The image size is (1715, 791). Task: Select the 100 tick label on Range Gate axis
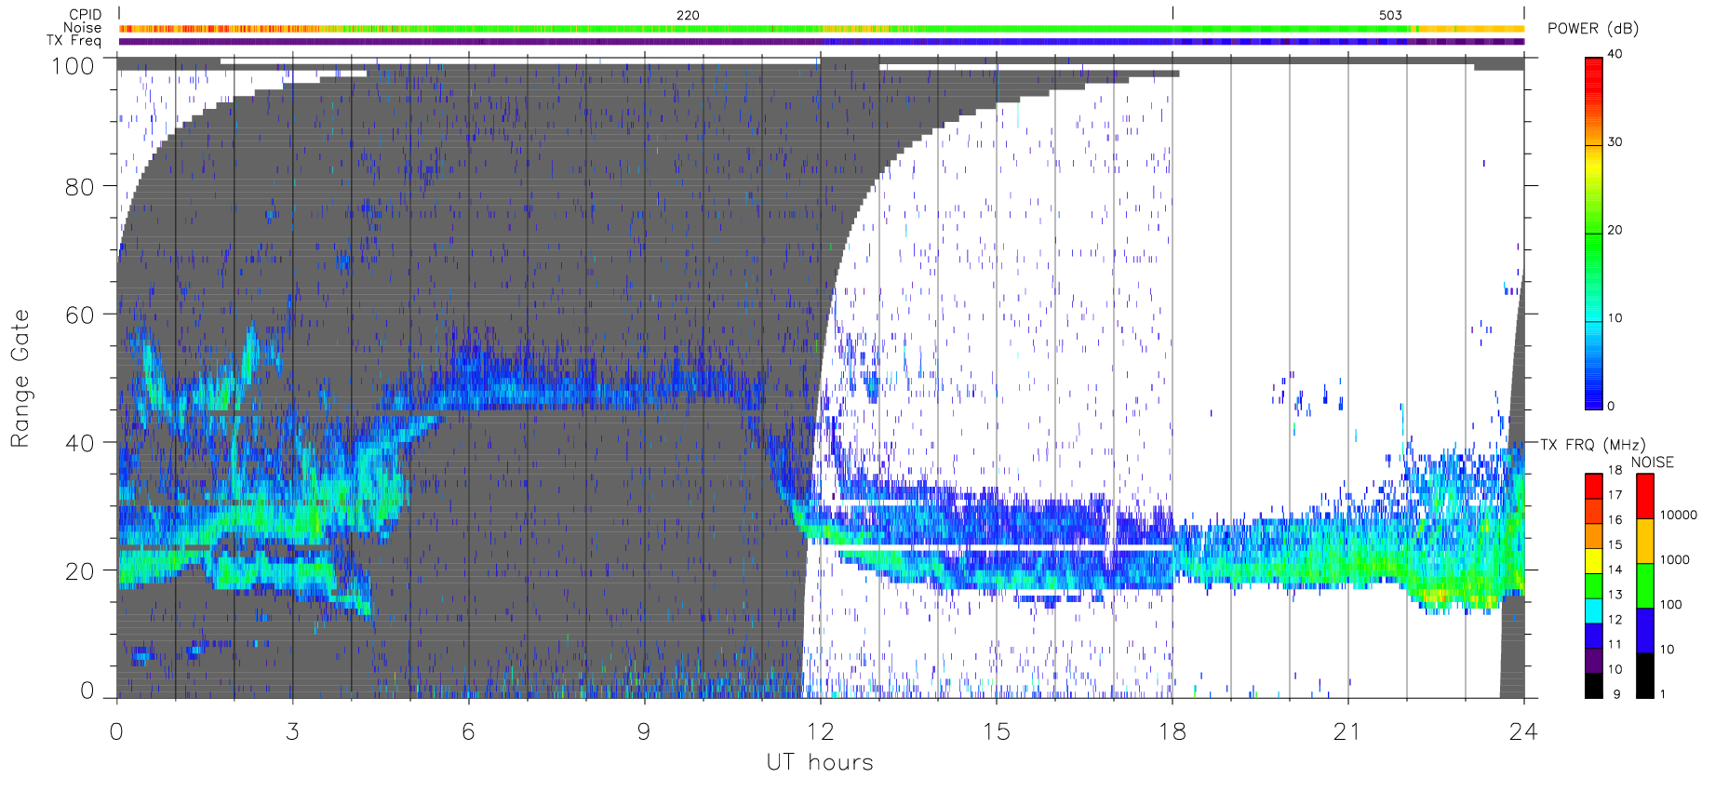click(x=73, y=66)
